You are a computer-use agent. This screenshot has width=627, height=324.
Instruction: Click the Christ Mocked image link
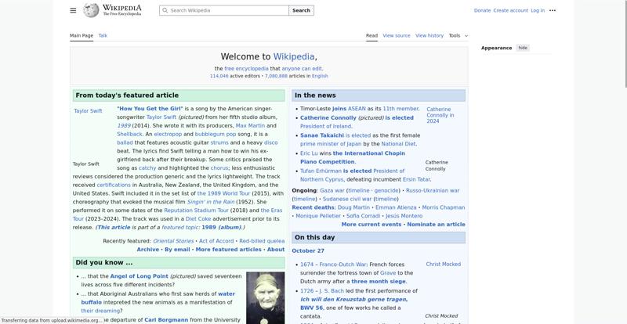click(x=443, y=265)
